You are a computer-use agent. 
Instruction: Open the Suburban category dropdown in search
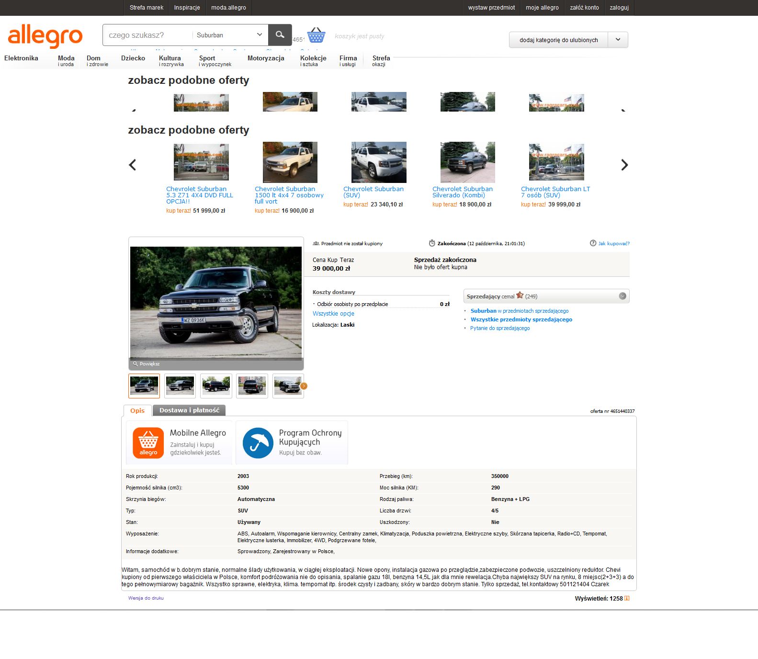pyautogui.click(x=229, y=35)
